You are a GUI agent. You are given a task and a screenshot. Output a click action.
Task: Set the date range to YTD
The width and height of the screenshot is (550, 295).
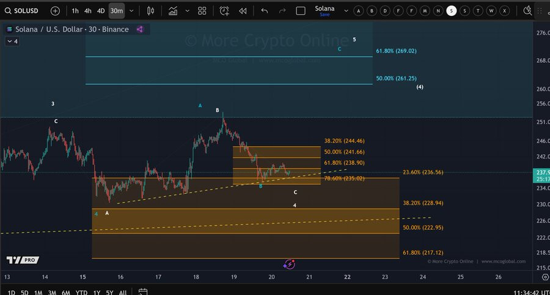[81, 292]
